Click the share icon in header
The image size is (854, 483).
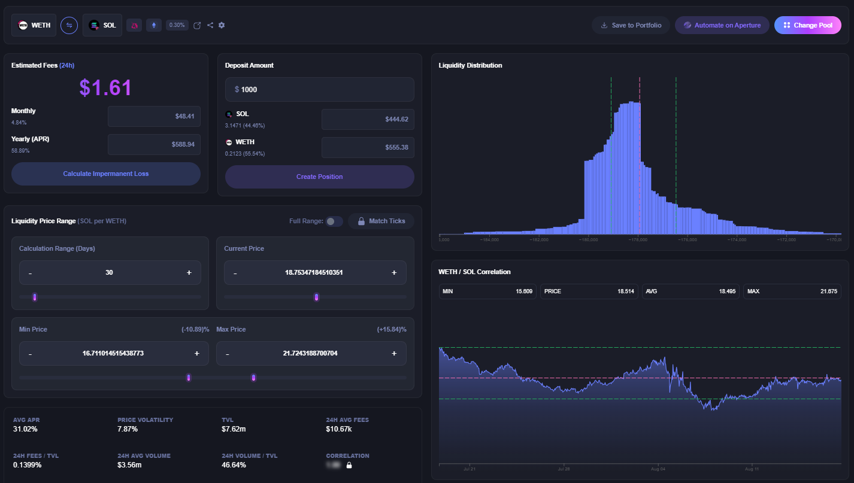210,25
